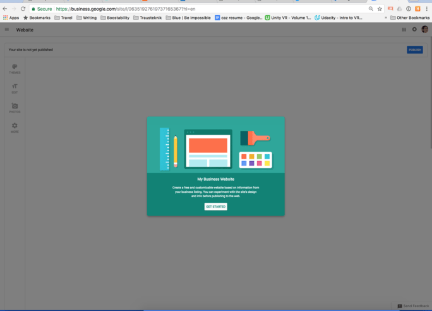Select the Edit text tool
Screen dimensions: 432x311
pyautogui.click(x=15, y=88)
